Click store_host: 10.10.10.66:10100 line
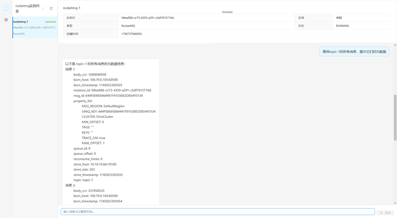Viewport: 397px width, 218px height. tap(95, 164)
